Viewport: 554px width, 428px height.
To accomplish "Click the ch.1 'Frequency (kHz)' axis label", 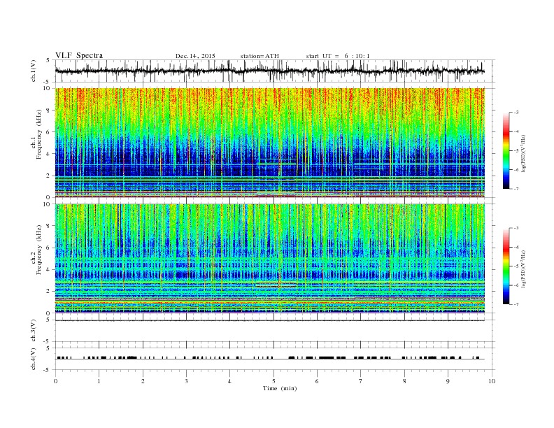I will tap(38, 134).
